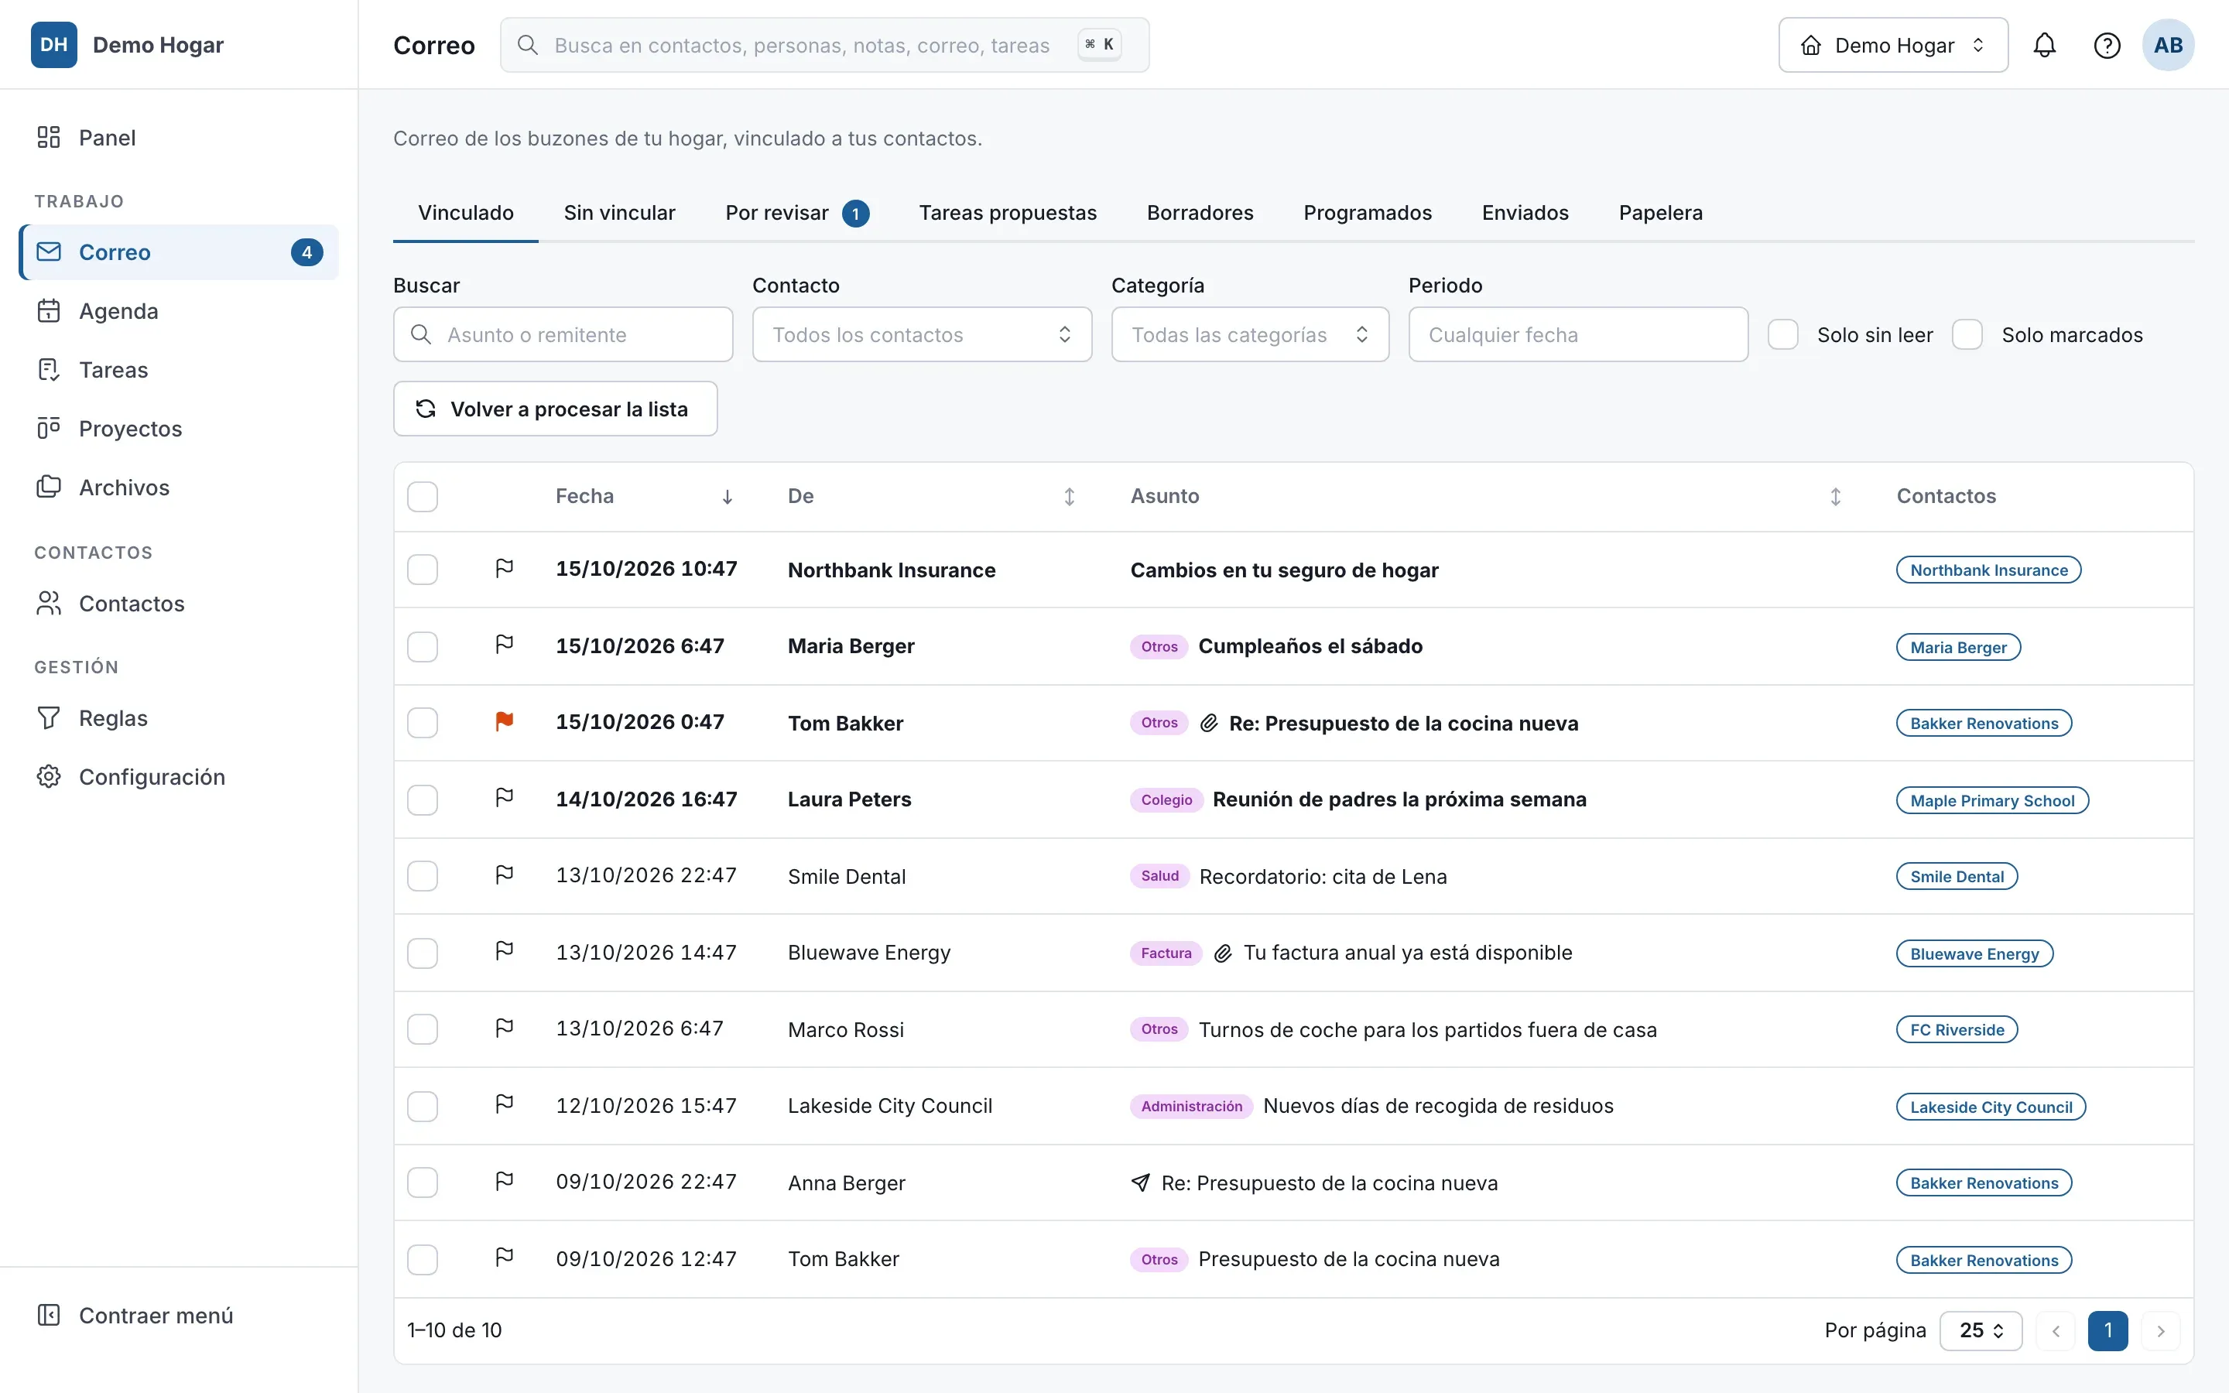This screenshot has width=2229, height=1393.
Task: Flag the Northbank Insurance email
Action: 504,569
